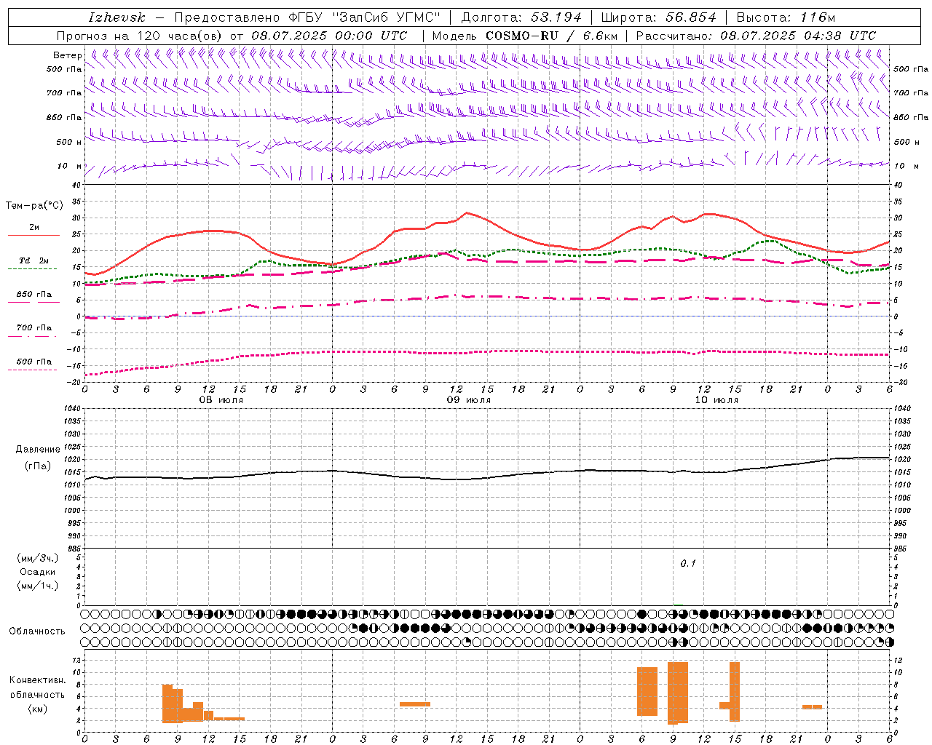
Task: Click the 'Давление' pressure label
Action: click(x=38, y=450)
